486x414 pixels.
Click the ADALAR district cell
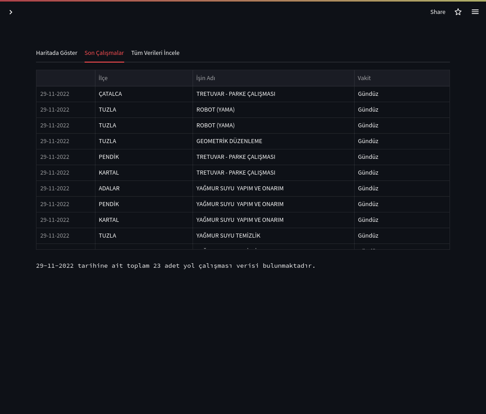click(x=109, y=188)
